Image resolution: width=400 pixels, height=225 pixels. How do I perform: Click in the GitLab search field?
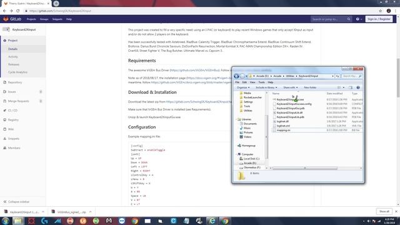328,19
